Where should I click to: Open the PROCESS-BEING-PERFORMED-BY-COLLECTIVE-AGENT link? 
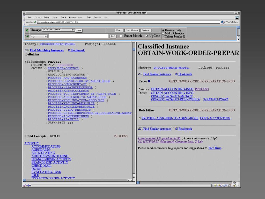(x=90, y=113)
